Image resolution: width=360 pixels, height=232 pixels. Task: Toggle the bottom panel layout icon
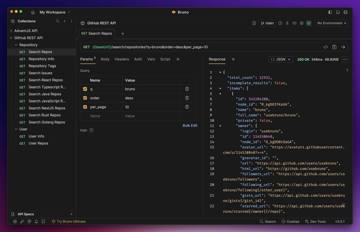[338, 12]
